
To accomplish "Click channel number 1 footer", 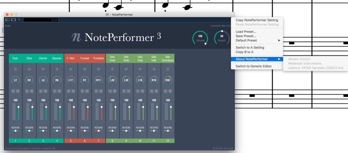I will click(15, 141).
